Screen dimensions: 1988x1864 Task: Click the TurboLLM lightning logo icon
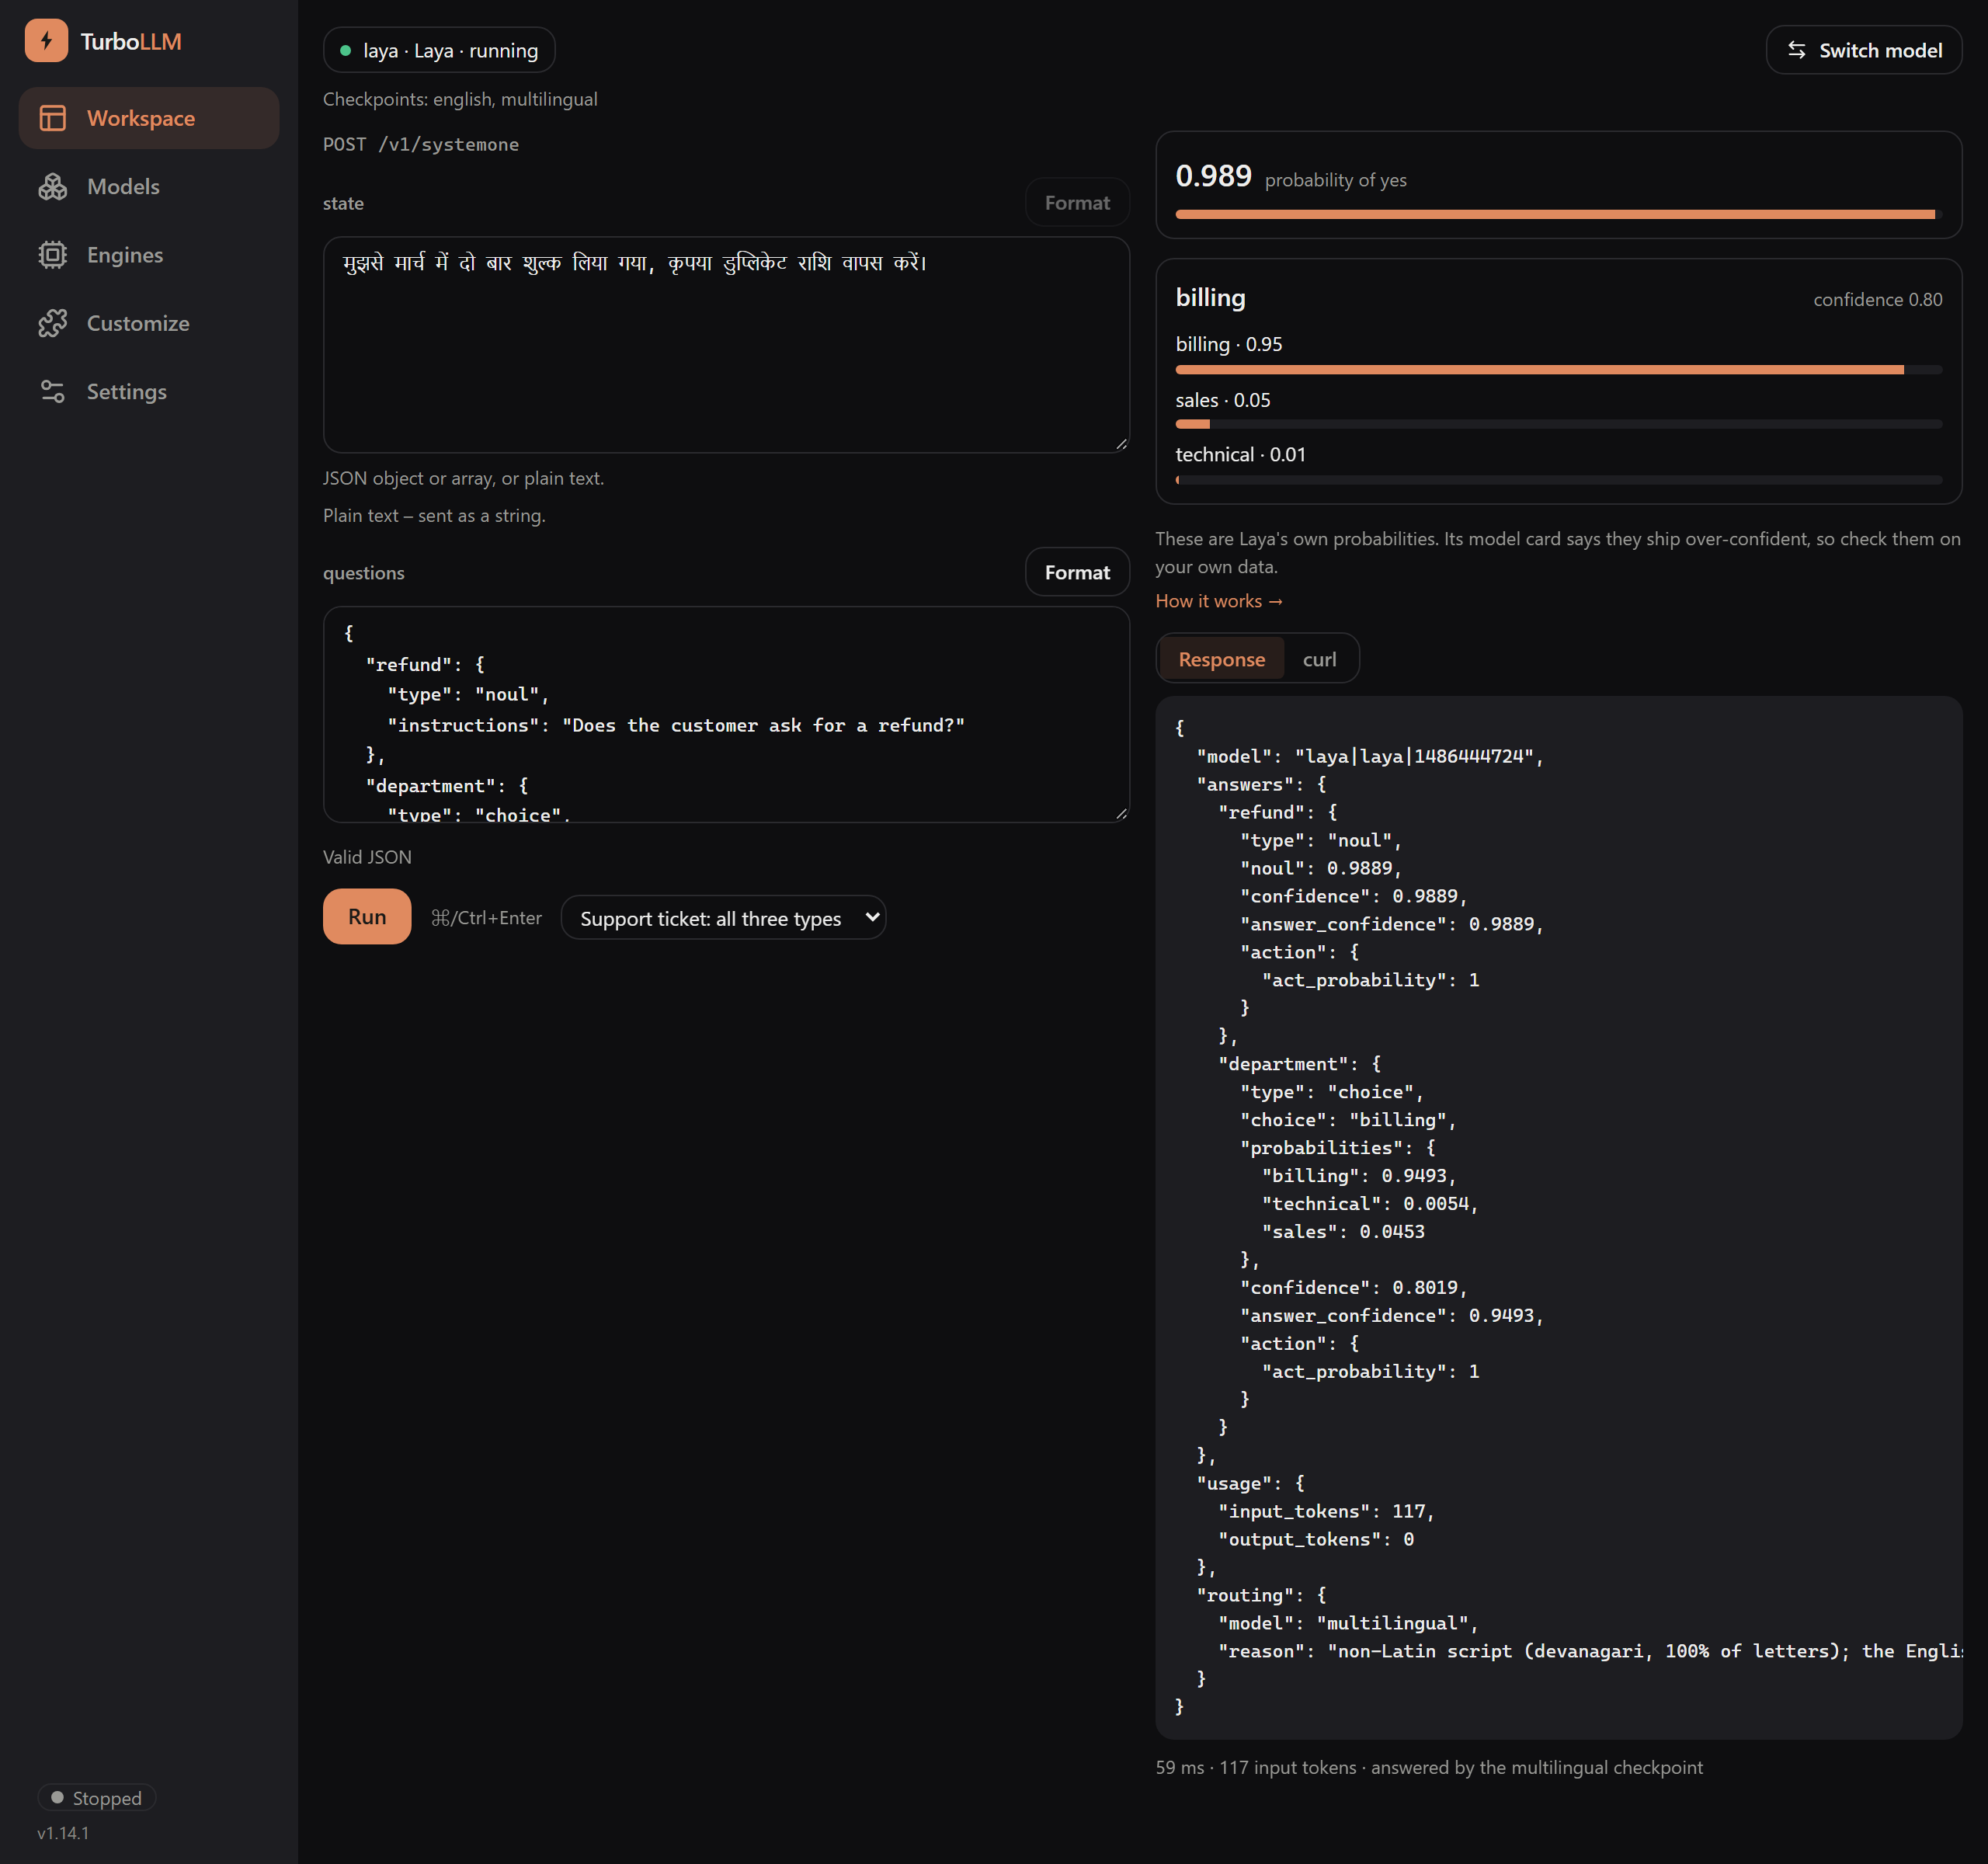tap(46, 41)
